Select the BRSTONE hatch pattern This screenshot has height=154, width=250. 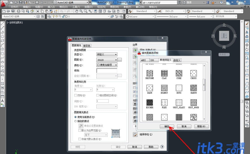tap(149, 74)
